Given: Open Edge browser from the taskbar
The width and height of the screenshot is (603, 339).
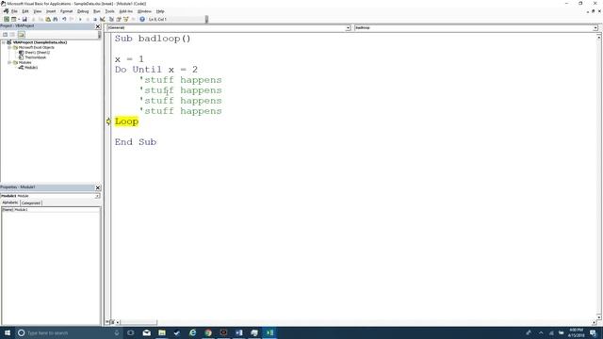Looking at the screenshot, I should [x=192, y=332].
